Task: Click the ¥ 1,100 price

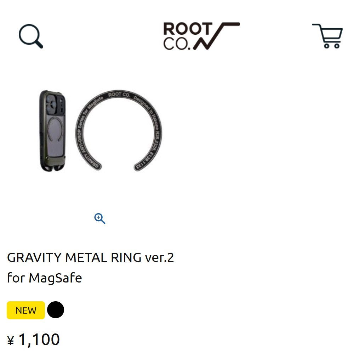Action: [x=33, y=339]
